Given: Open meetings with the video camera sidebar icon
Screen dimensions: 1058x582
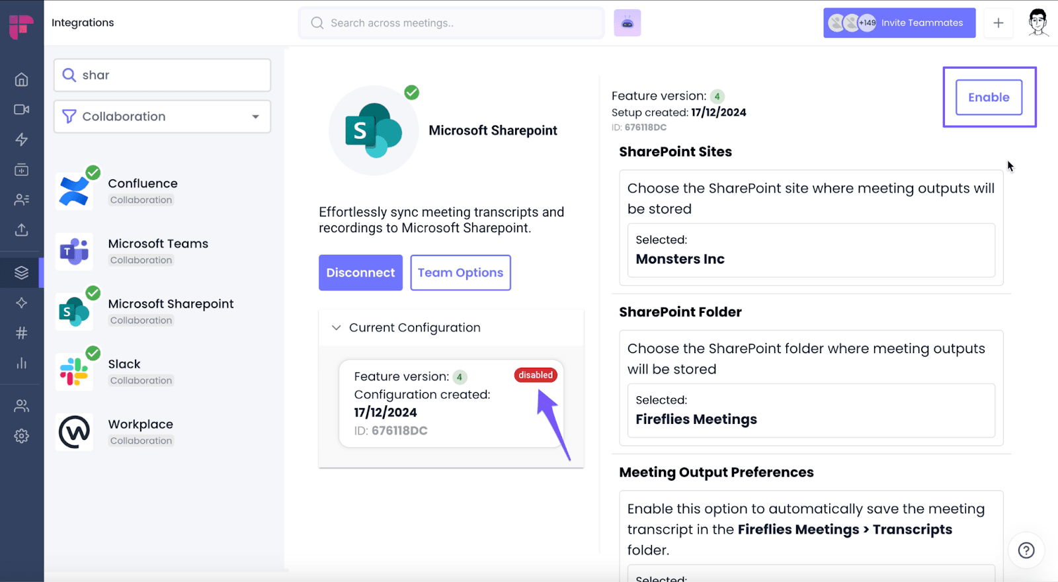Looking at the screenshot, I should [22, 110].
